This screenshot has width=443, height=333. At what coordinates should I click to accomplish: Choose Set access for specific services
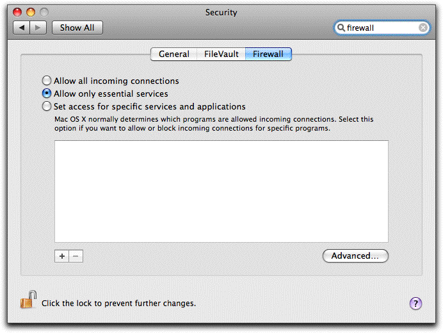47,107
